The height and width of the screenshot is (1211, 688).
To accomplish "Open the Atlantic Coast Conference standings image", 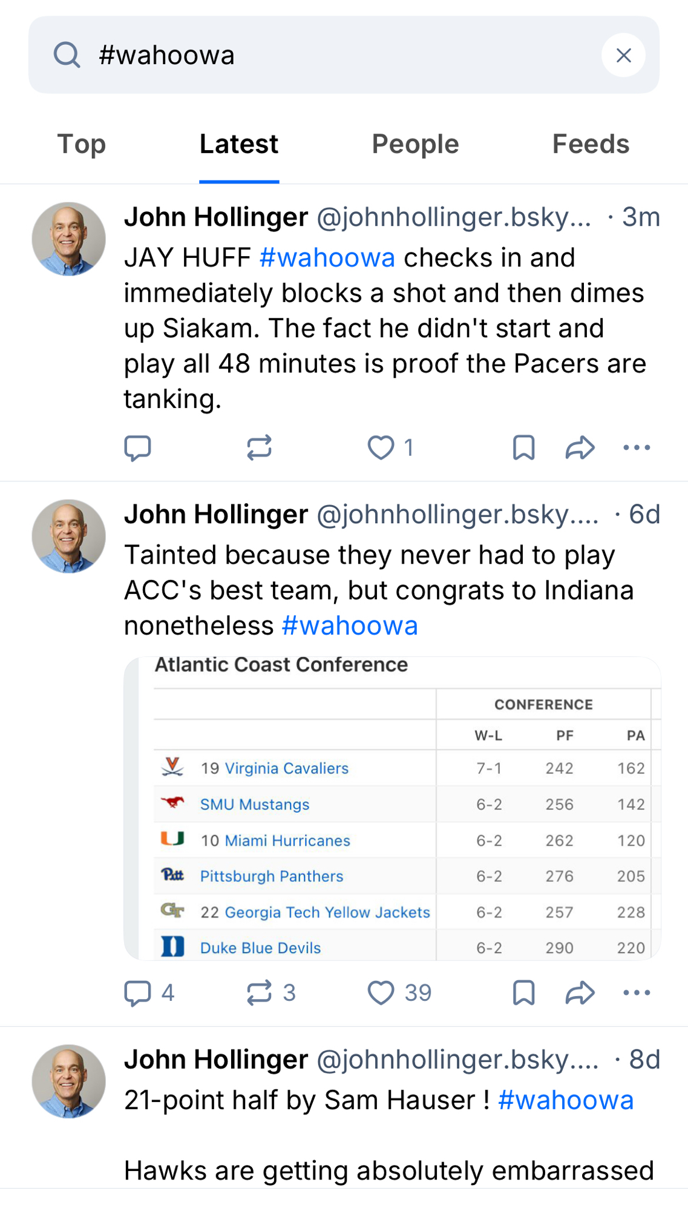I will [x=392, y=808].
